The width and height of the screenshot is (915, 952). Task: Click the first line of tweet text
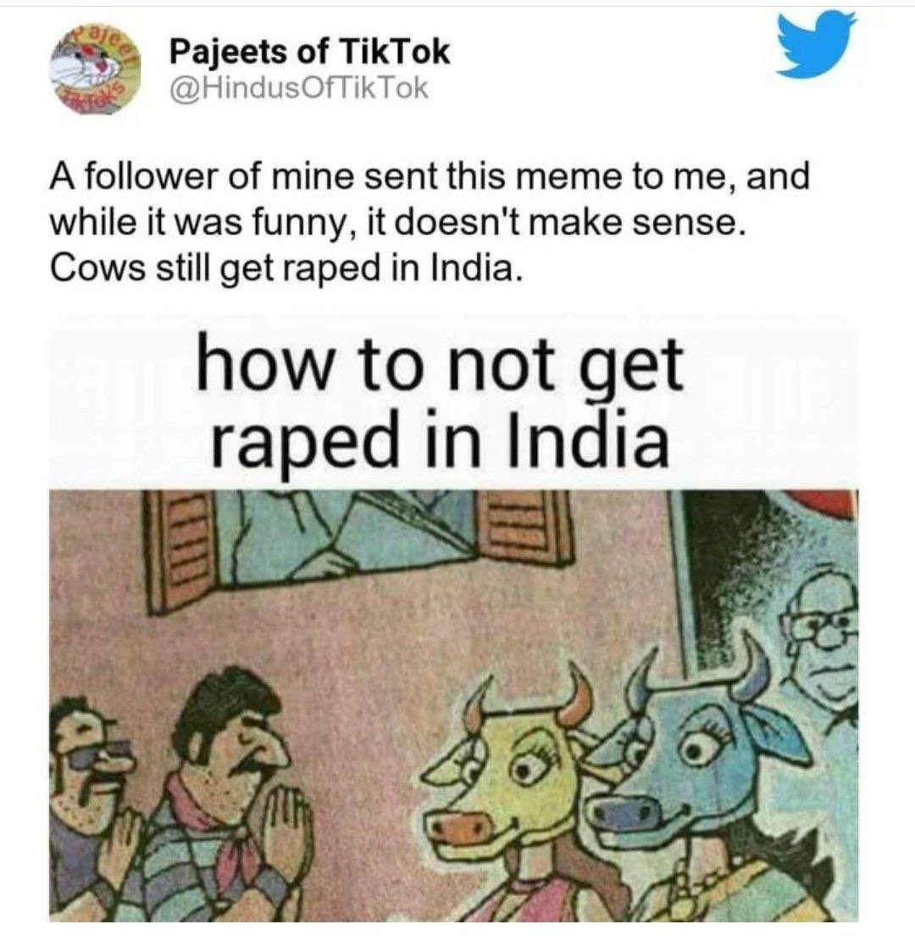point(430,177)
